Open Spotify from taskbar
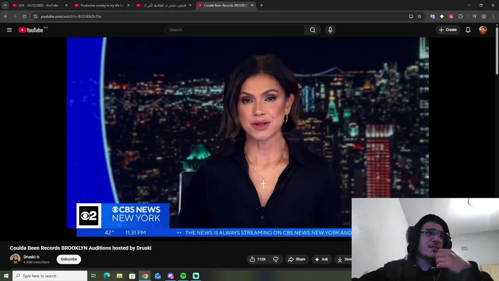The height and width of the screenshot is (281, 499). [183, 276]
